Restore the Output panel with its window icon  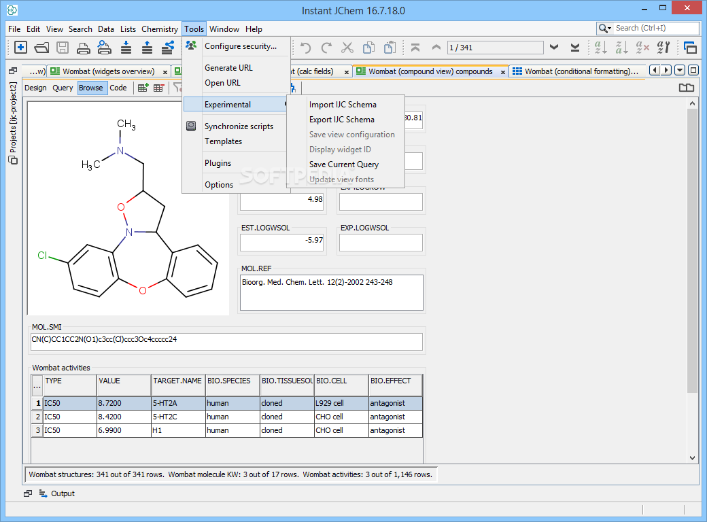tap(28, 493)
